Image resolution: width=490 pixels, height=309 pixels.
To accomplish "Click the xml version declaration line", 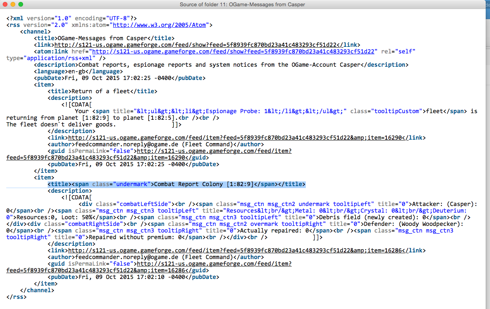I will (72, 18).
